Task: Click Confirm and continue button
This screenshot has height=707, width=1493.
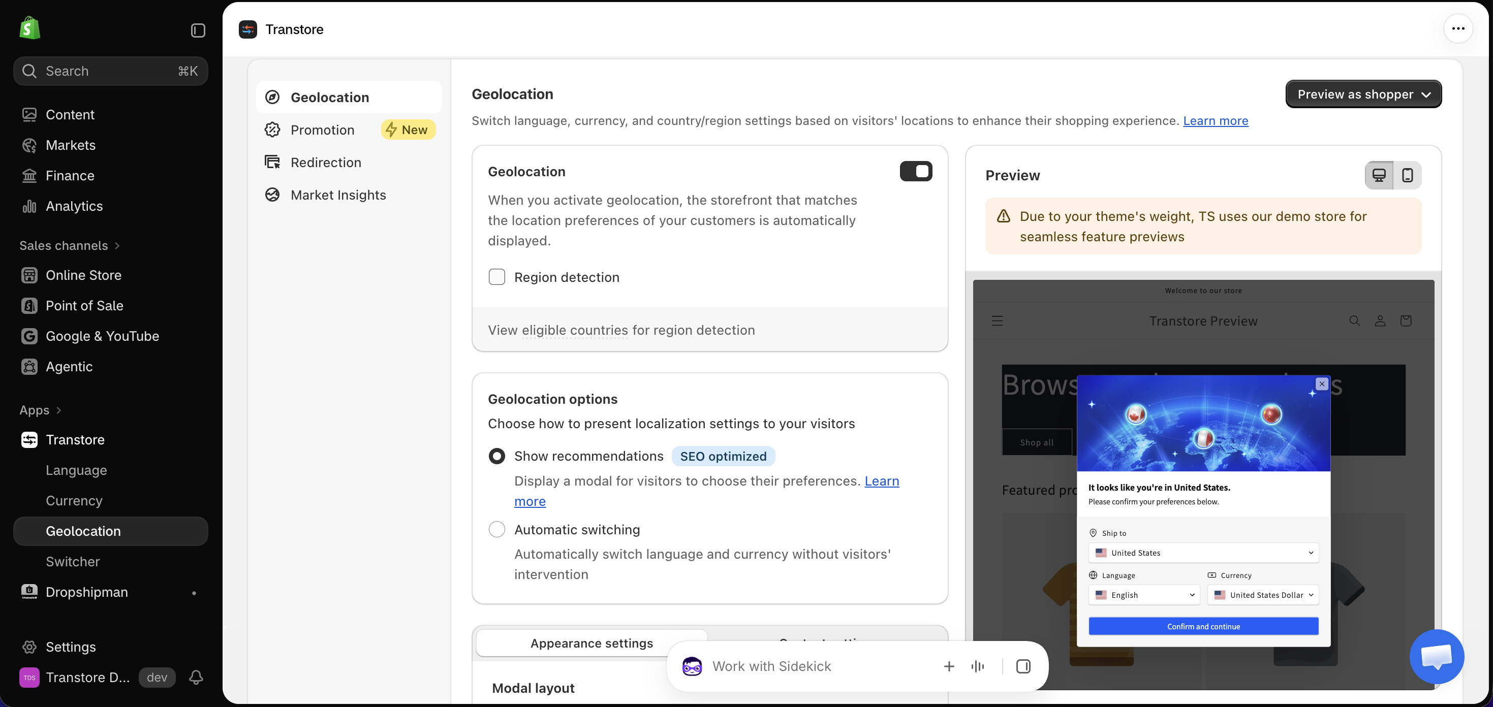Action: (1203, 626)
